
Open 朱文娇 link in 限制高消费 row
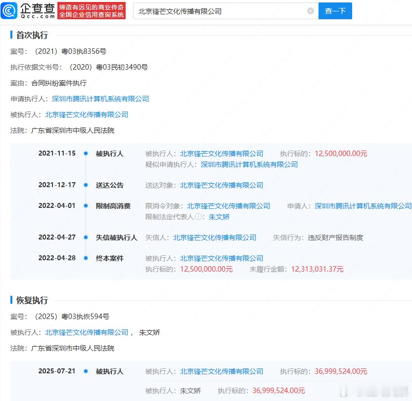coord(219,217)
